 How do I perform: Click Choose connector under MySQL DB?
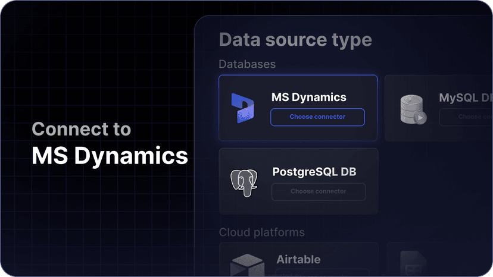tap(466, 117)
